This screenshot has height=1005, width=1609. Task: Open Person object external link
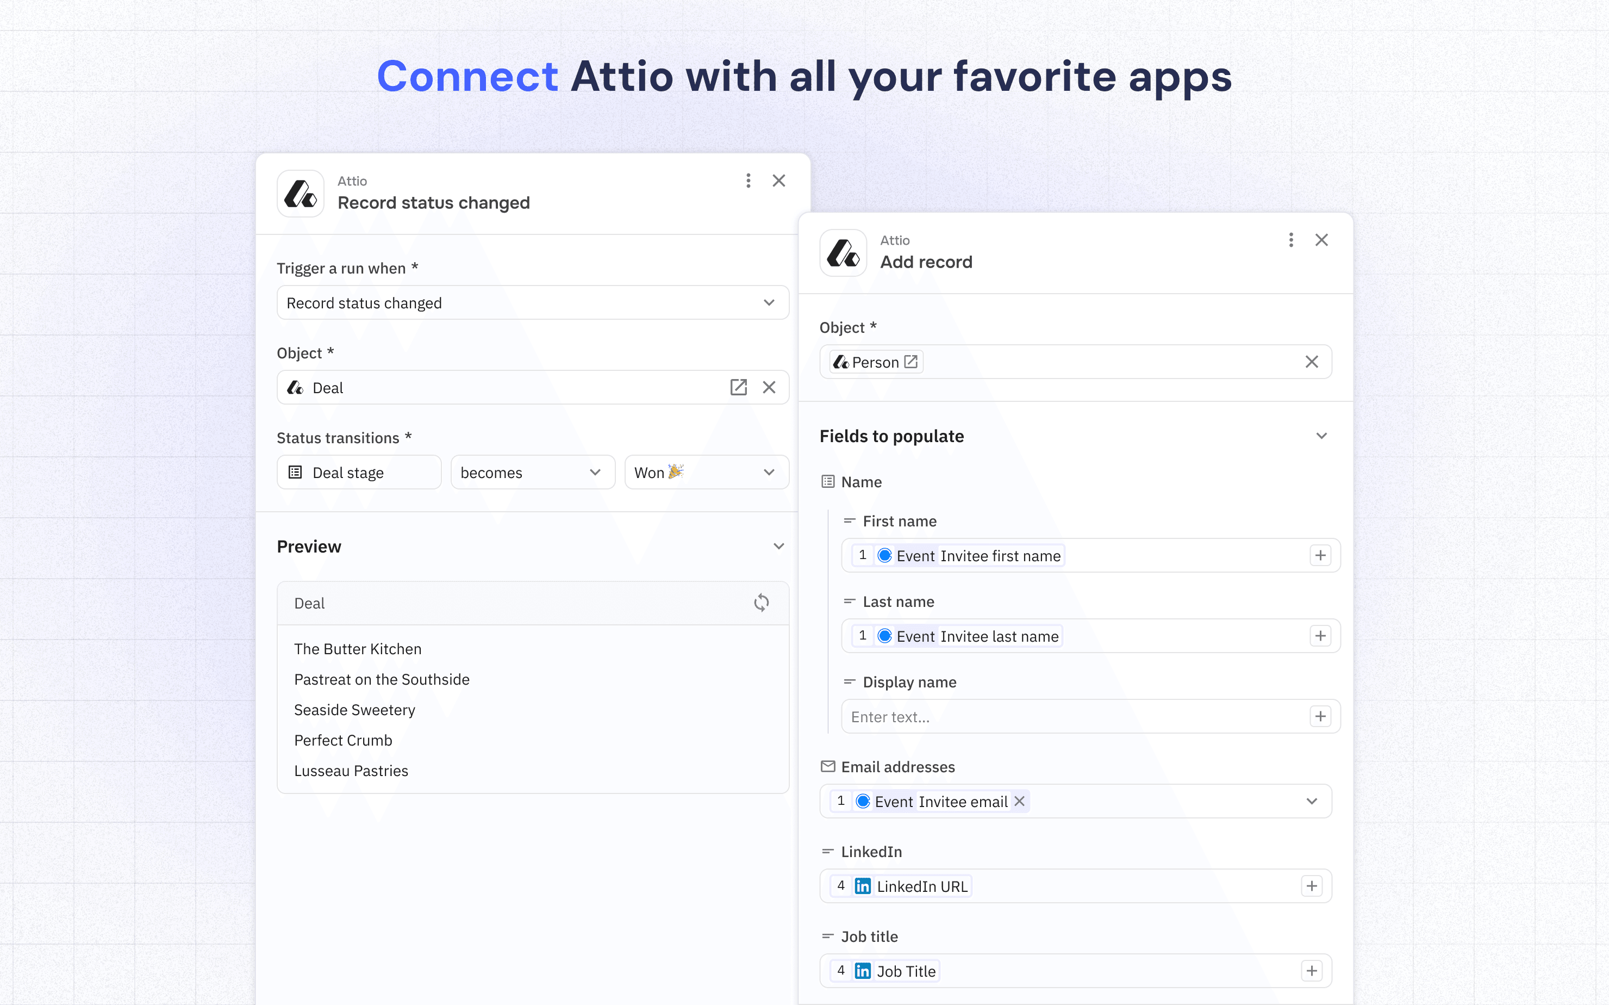point(911,362)
